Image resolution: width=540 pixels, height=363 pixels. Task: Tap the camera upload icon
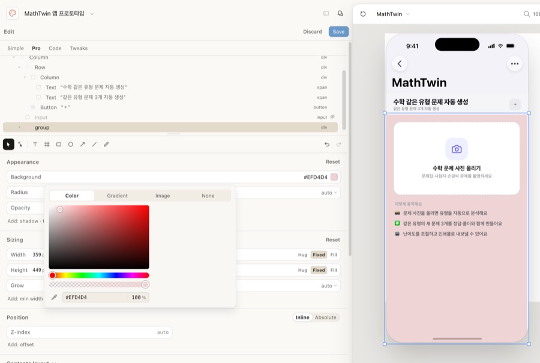click(x=457, y=149)
